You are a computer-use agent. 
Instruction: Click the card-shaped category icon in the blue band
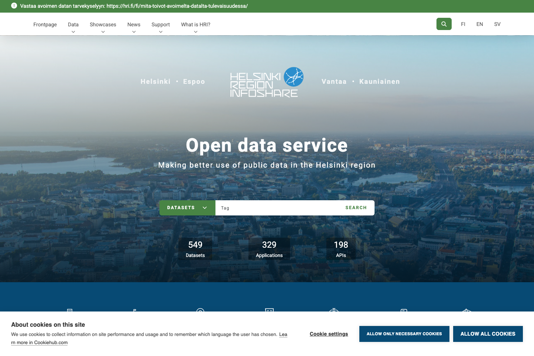(269, 313)
